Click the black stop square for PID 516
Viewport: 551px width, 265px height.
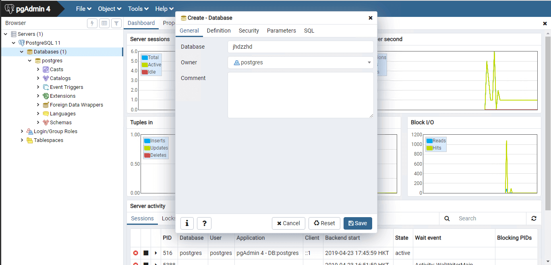146,253
